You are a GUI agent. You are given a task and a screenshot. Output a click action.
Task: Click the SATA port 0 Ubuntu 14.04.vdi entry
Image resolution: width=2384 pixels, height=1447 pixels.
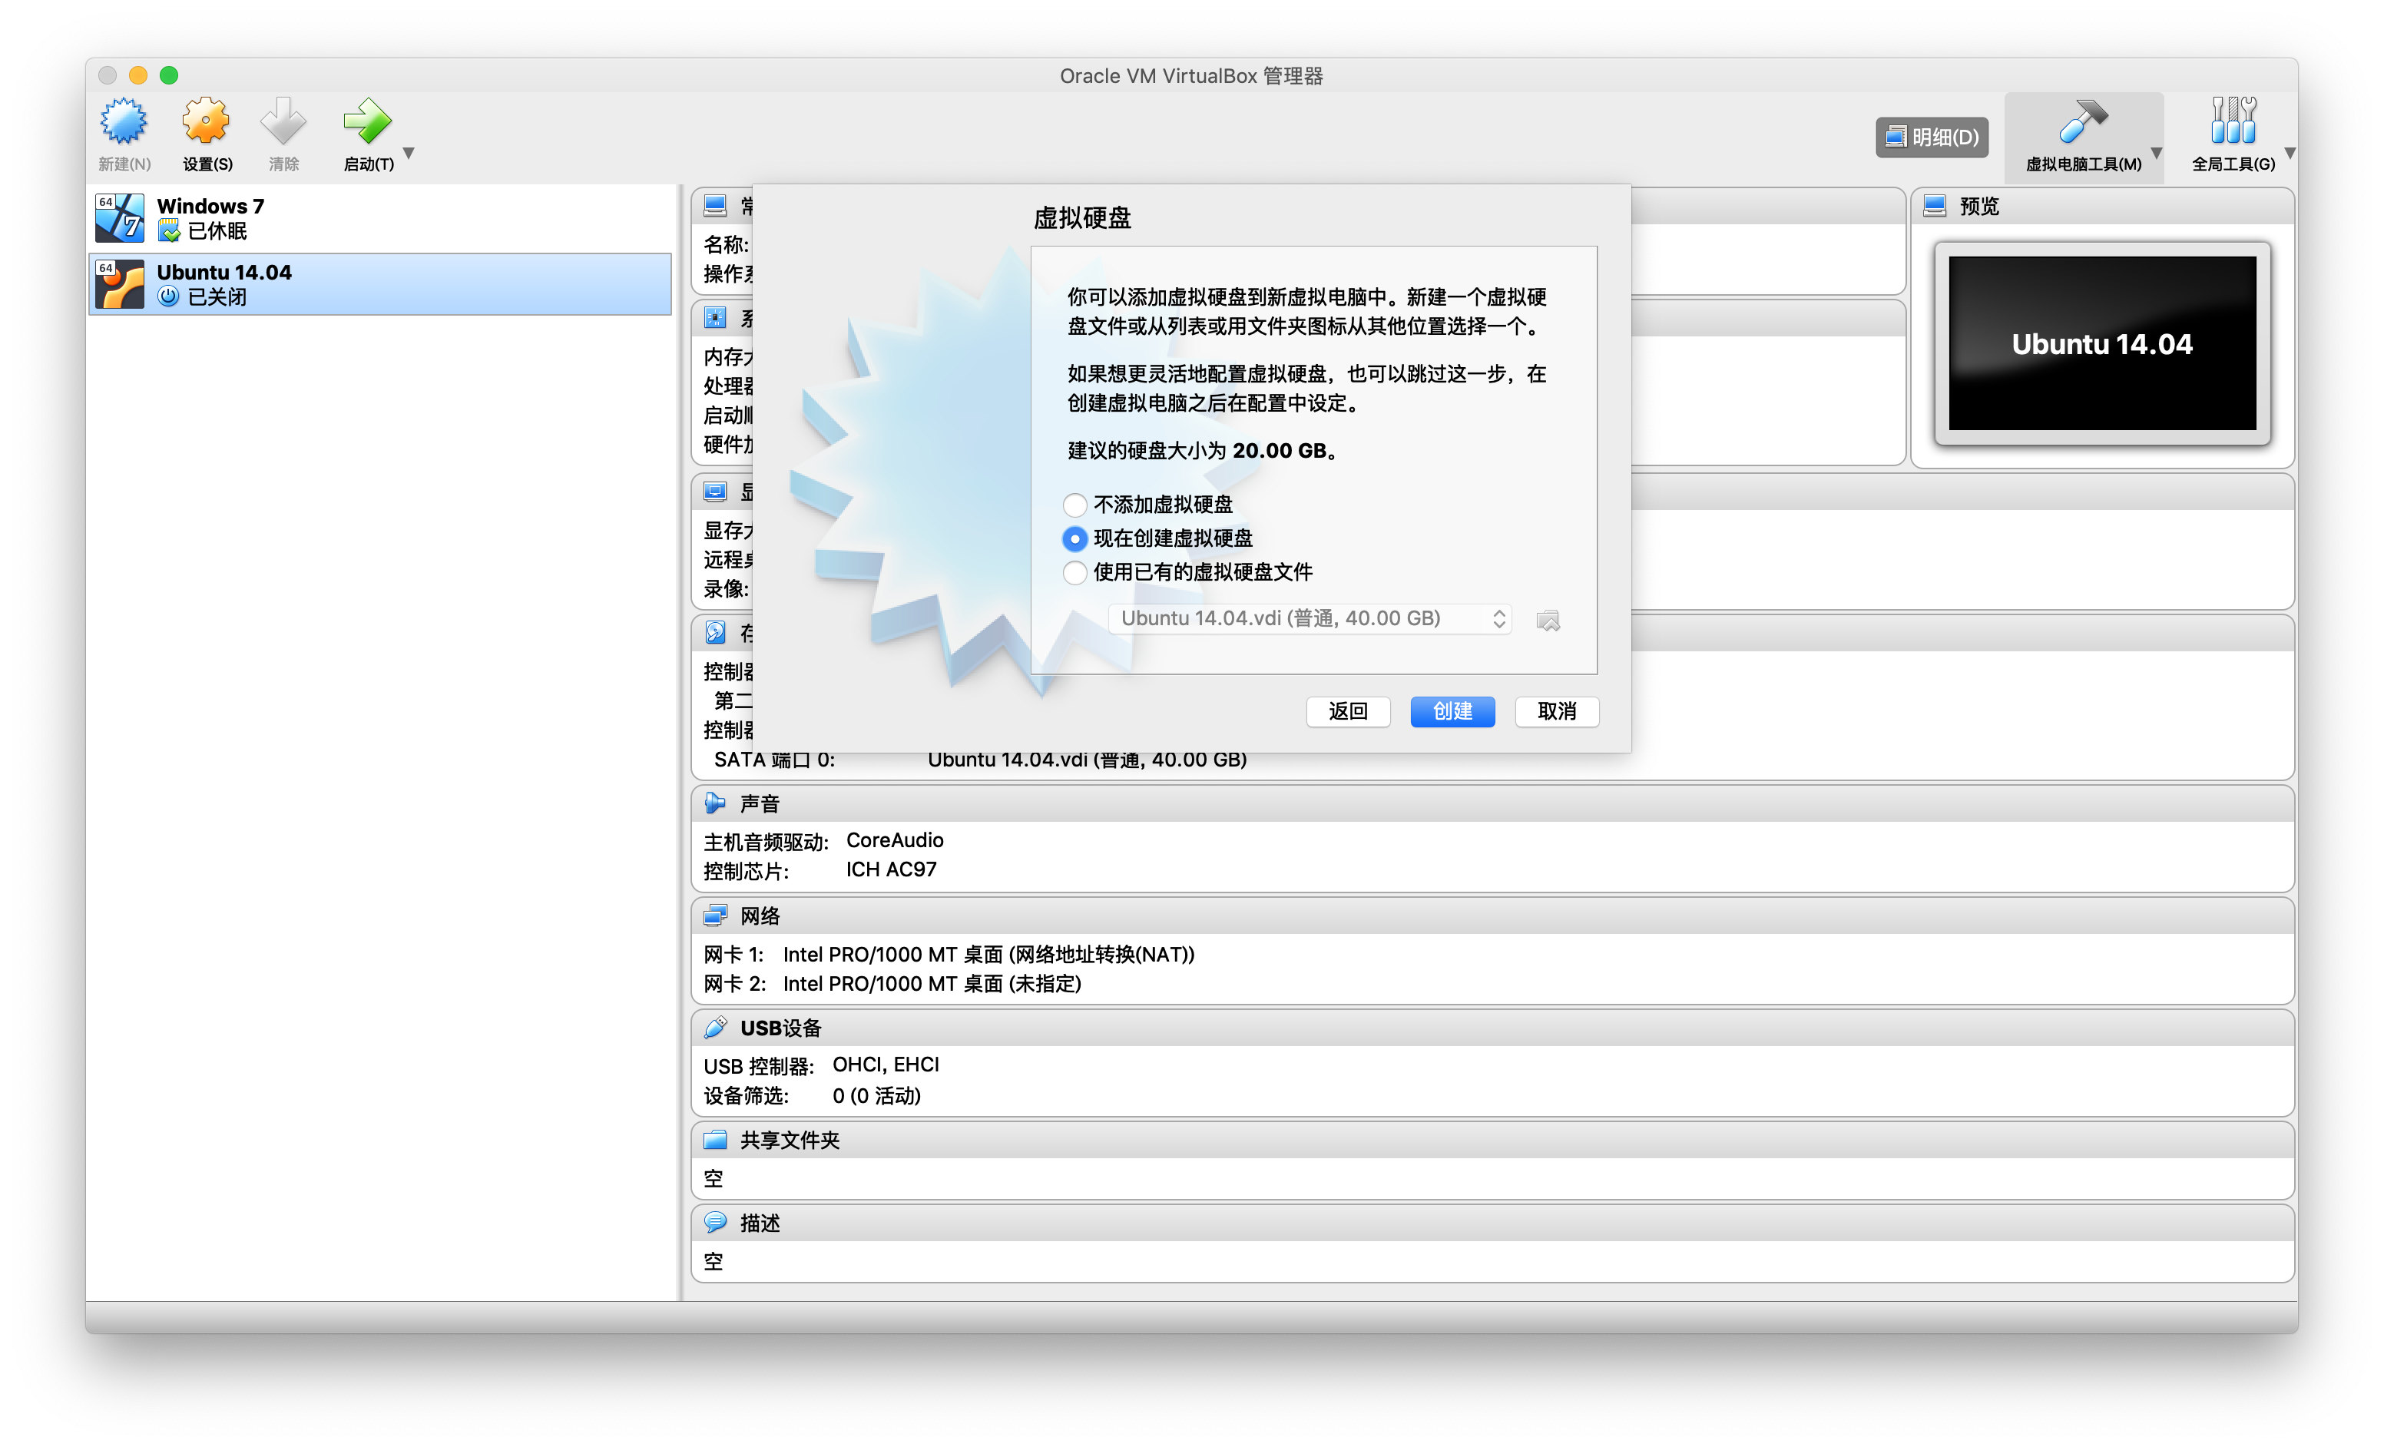1087,760
